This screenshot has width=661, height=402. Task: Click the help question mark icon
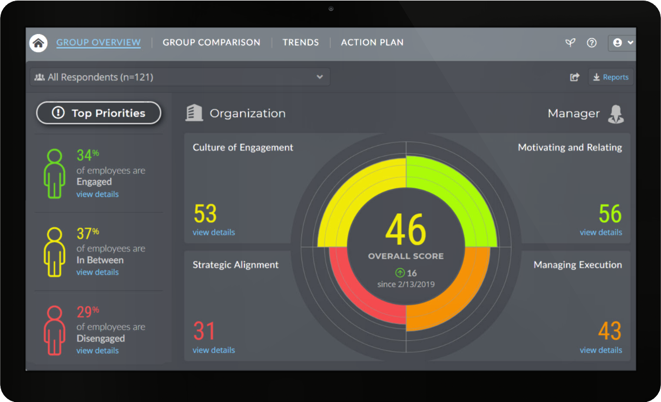pyautogui.click(x=592, y=43)
